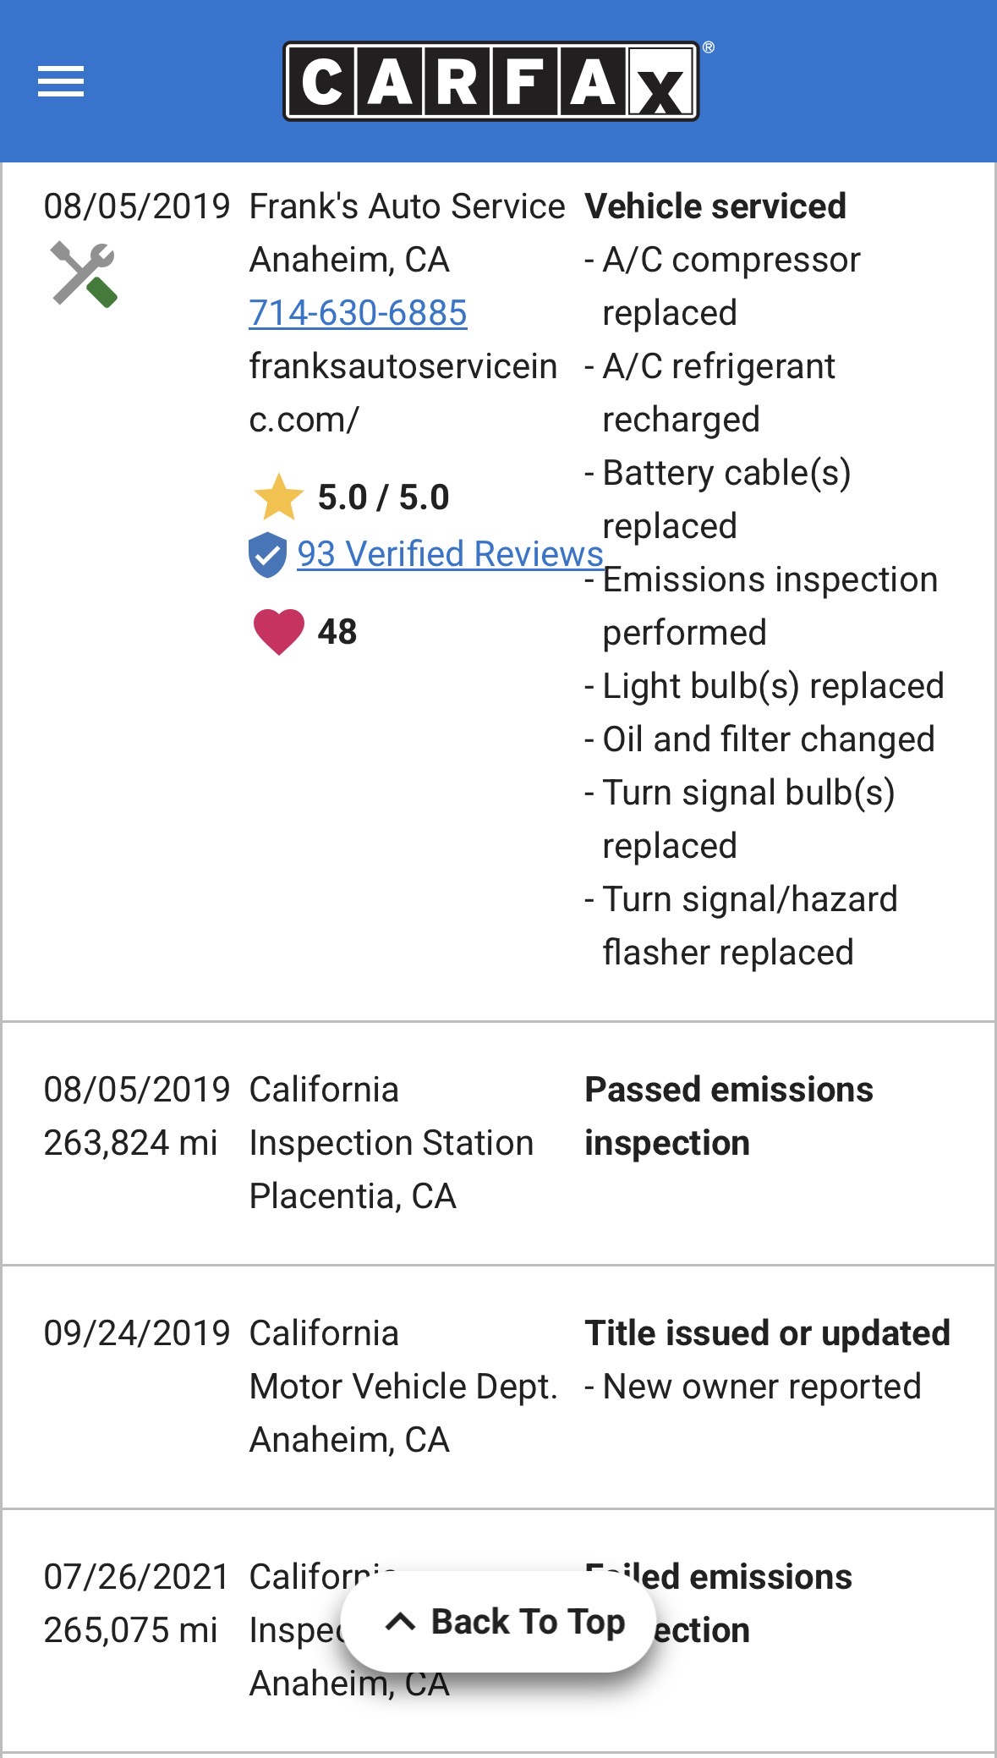This screenshot has width=997, height=1758.
Task: Click the New owner reported detail
Action: pyautogui.click(x=761, y=1387)
